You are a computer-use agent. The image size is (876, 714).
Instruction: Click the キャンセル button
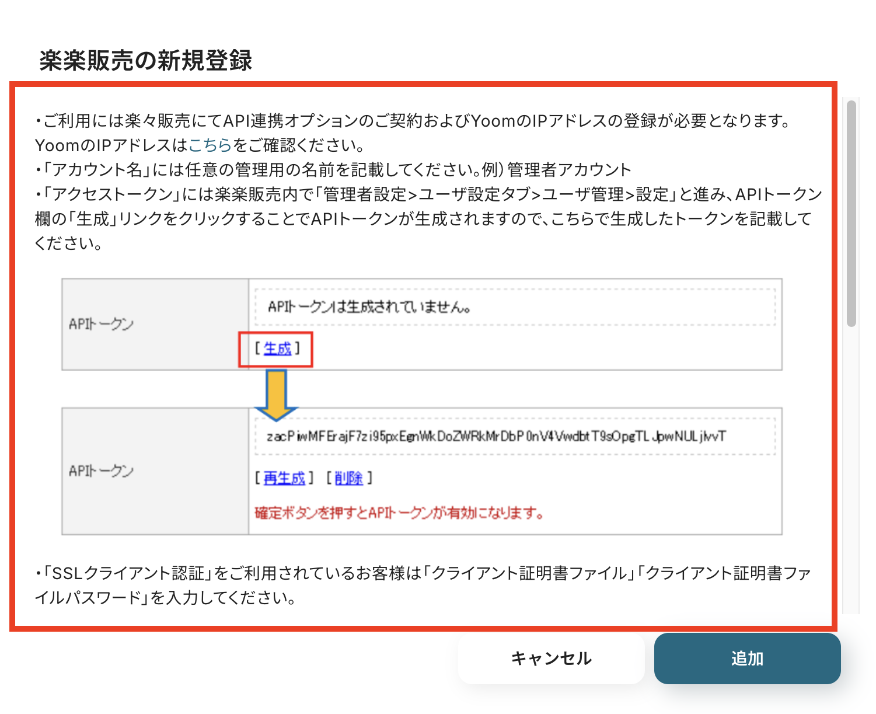click(552, 659)
